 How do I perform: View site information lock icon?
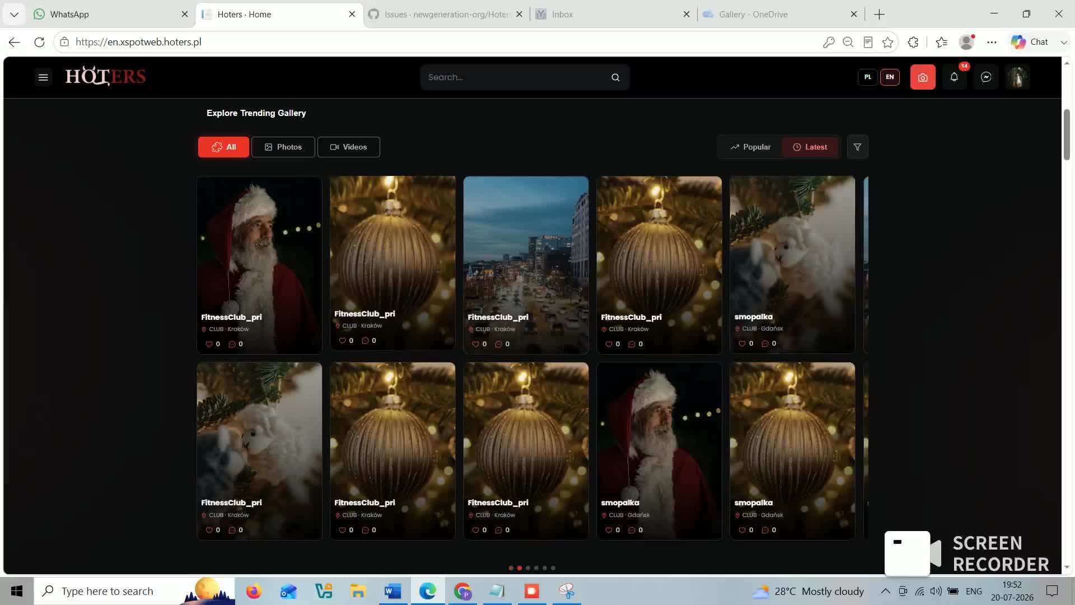point(64,42)
